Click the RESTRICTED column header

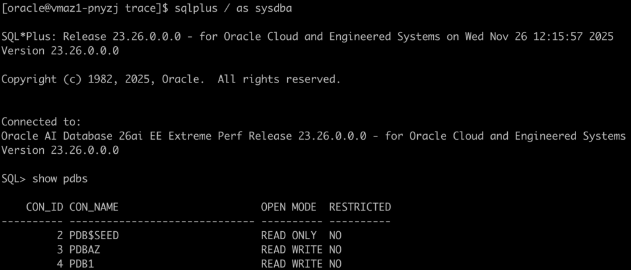[x=360, y=207]
